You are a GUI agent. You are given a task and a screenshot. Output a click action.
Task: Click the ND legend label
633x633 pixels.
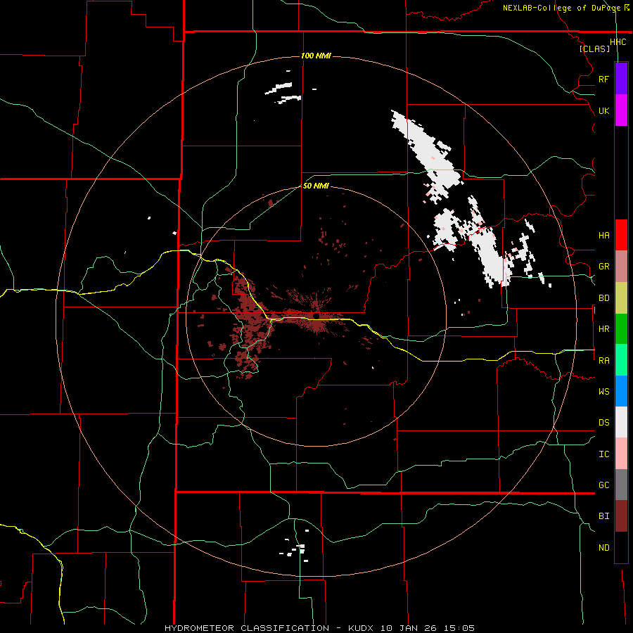pos(604,547)
